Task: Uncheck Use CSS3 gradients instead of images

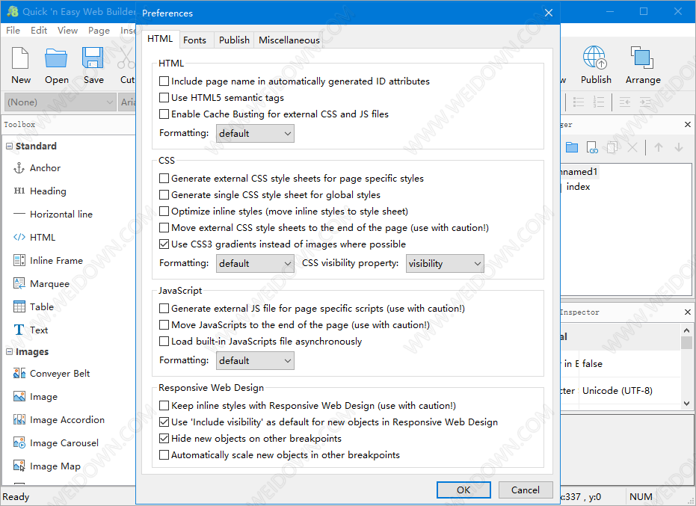Action: [164, 244]
